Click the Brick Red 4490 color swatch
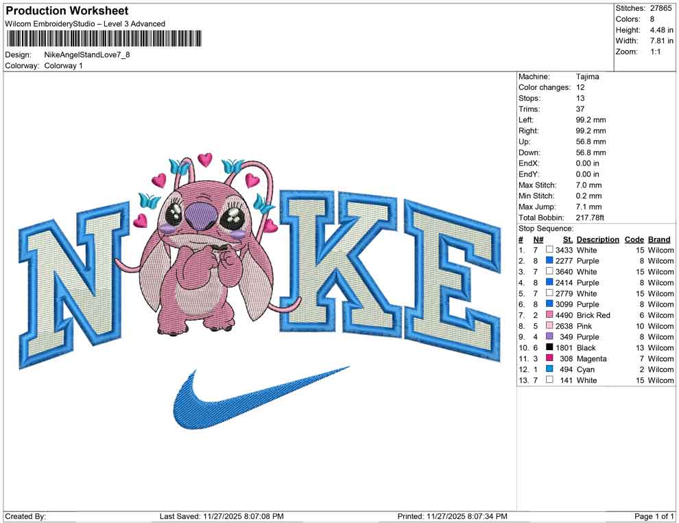This screenshot has height=523, width=679. [549, 315]
